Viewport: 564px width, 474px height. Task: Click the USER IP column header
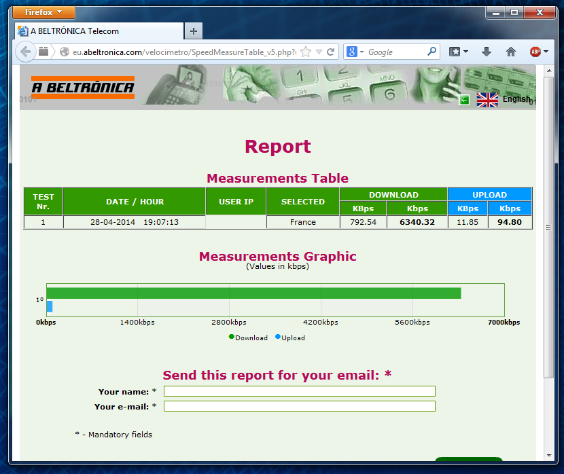(236, 202)
